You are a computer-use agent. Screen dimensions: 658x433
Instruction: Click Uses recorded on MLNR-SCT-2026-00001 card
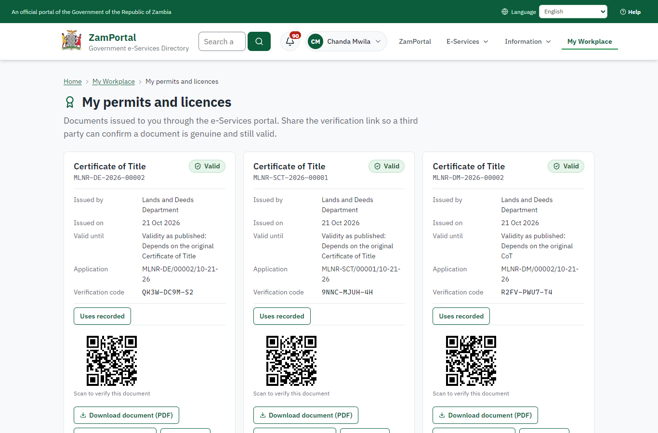pyautogui.click(x=282, y=316)
